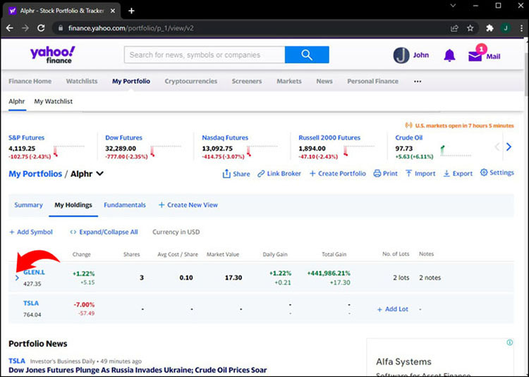Open the notifications bell
The image size is (529, 377).
449,56
